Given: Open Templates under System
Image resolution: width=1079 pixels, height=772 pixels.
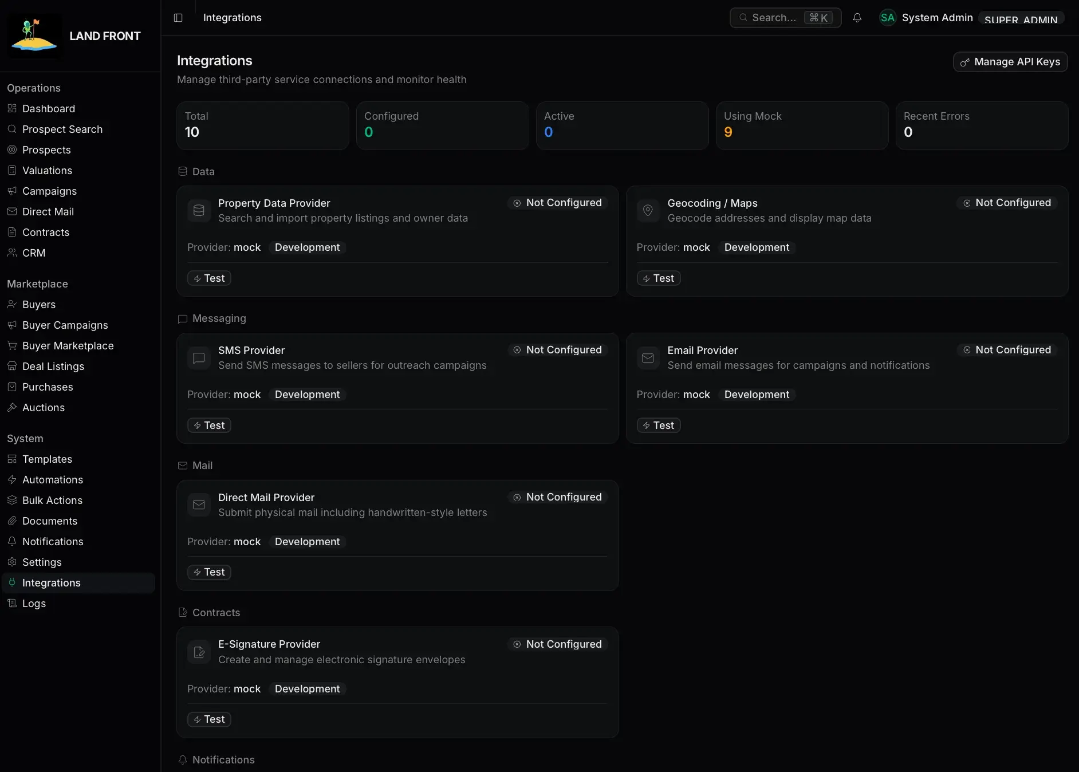Looking at the screenshot, I should click(78, 459).
